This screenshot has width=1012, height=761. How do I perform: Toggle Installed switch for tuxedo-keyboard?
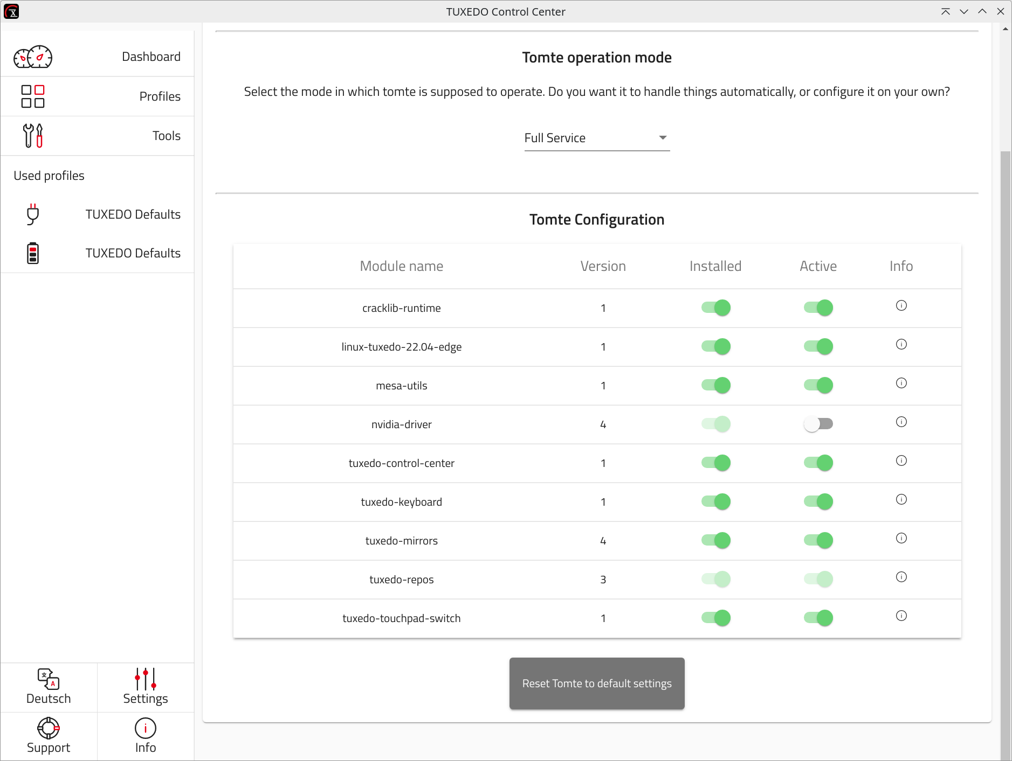point(716,501)
